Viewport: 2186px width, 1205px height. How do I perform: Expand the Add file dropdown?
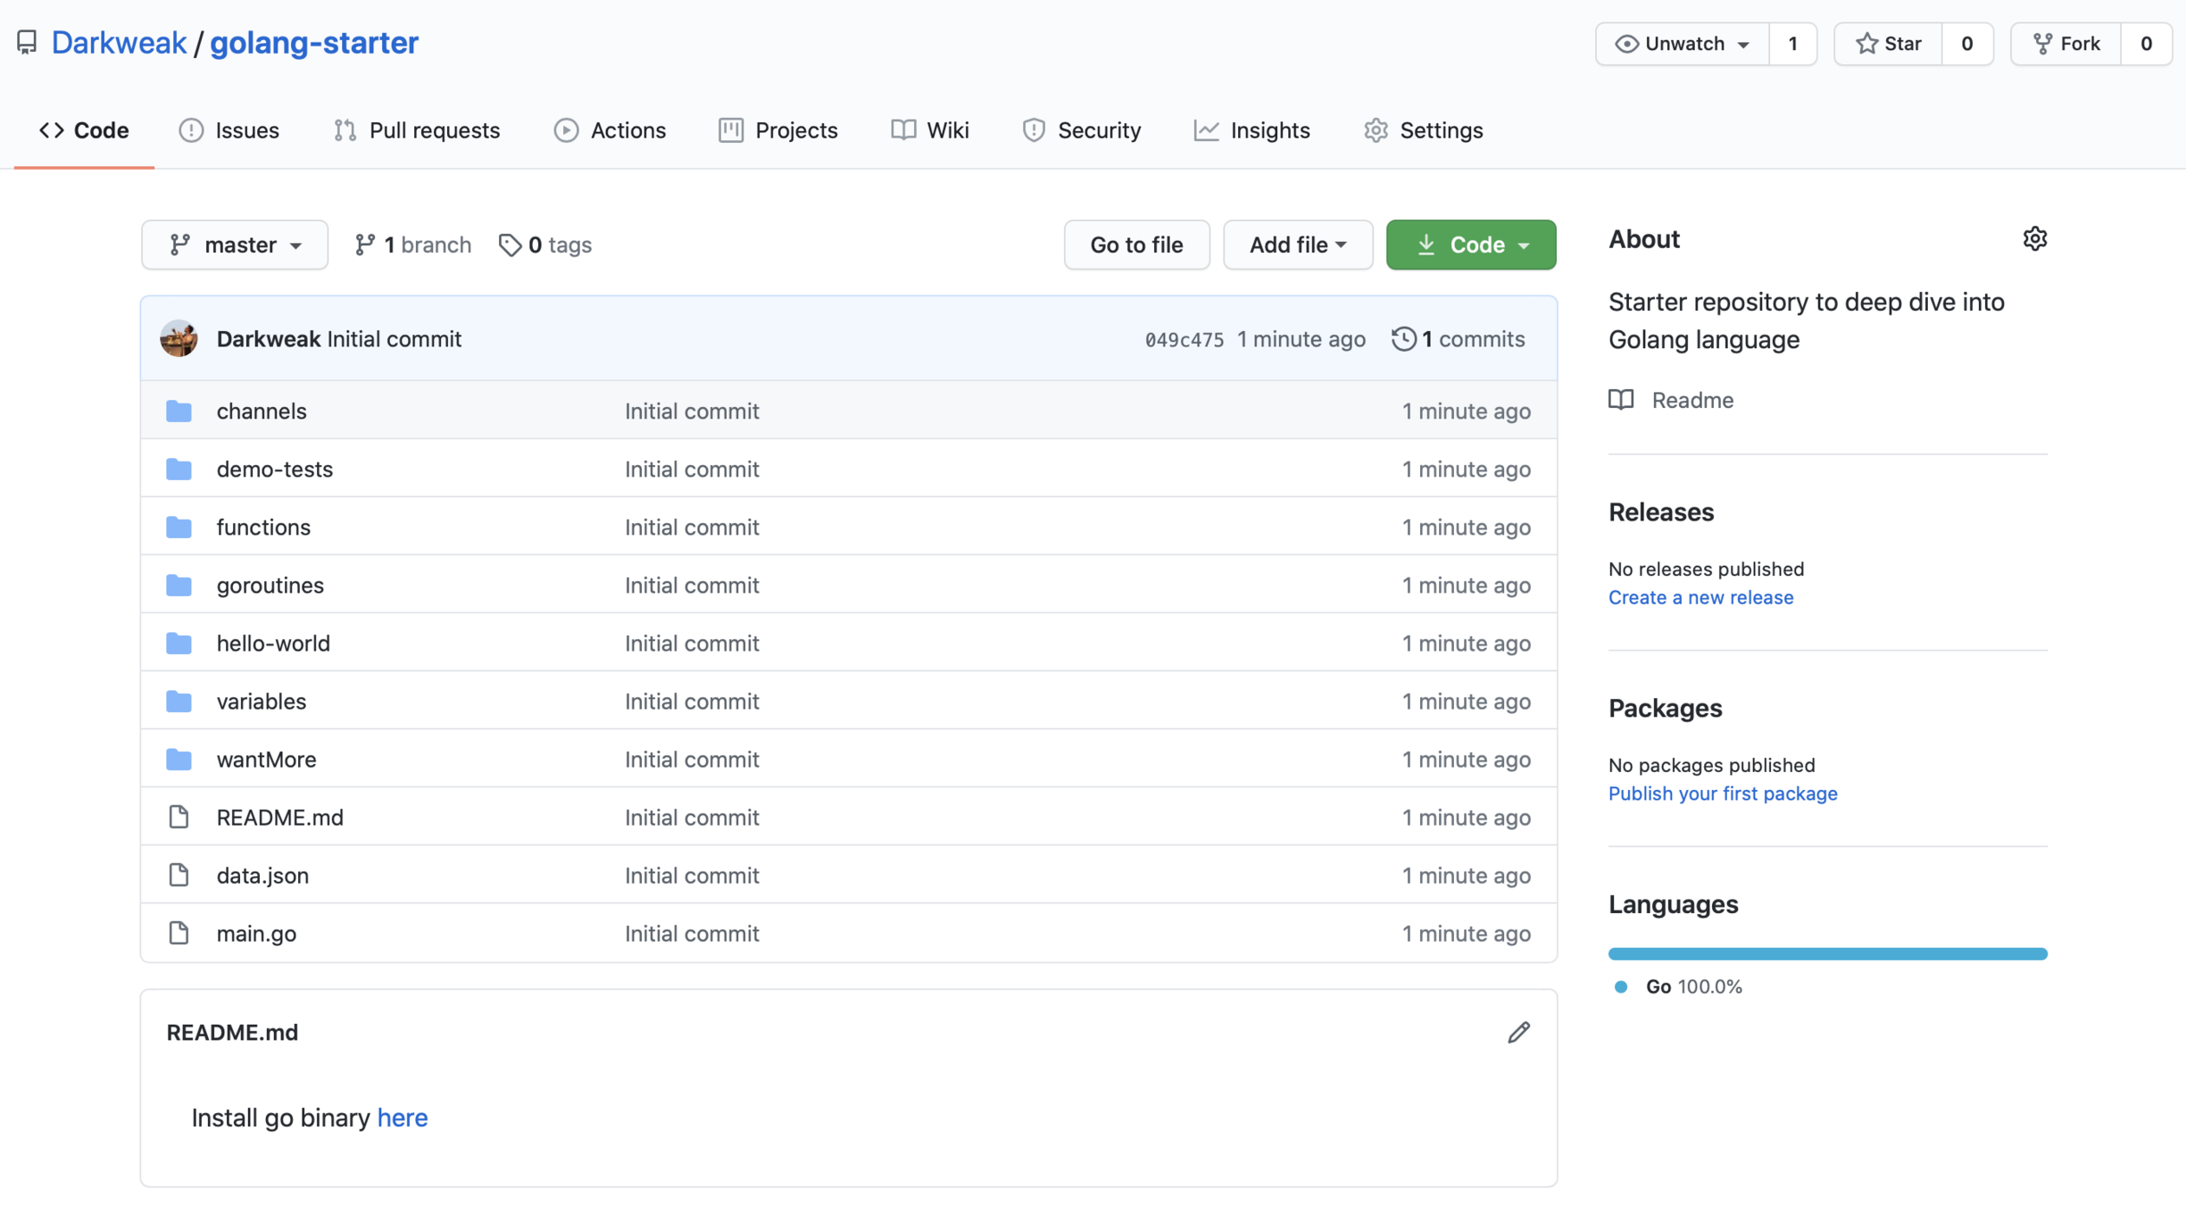(1297, 245)
